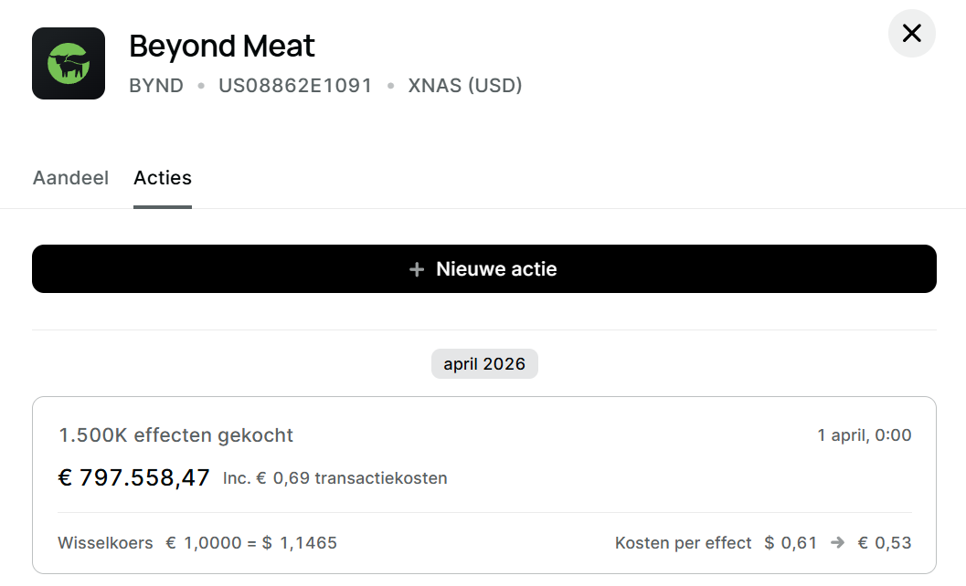The height and width of the screenshot is (586, 966).
Task: Click the 1 april, 0:00 timestamp
Action: (864, 435)
